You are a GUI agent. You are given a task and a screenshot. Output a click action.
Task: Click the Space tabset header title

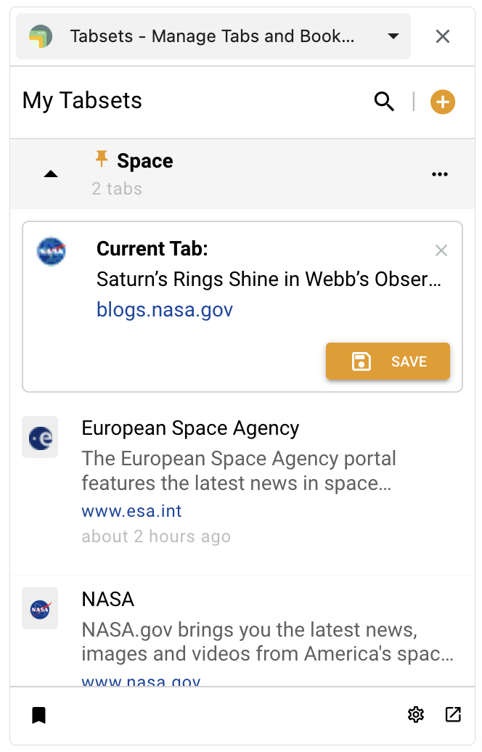click(x=145, y=161)
